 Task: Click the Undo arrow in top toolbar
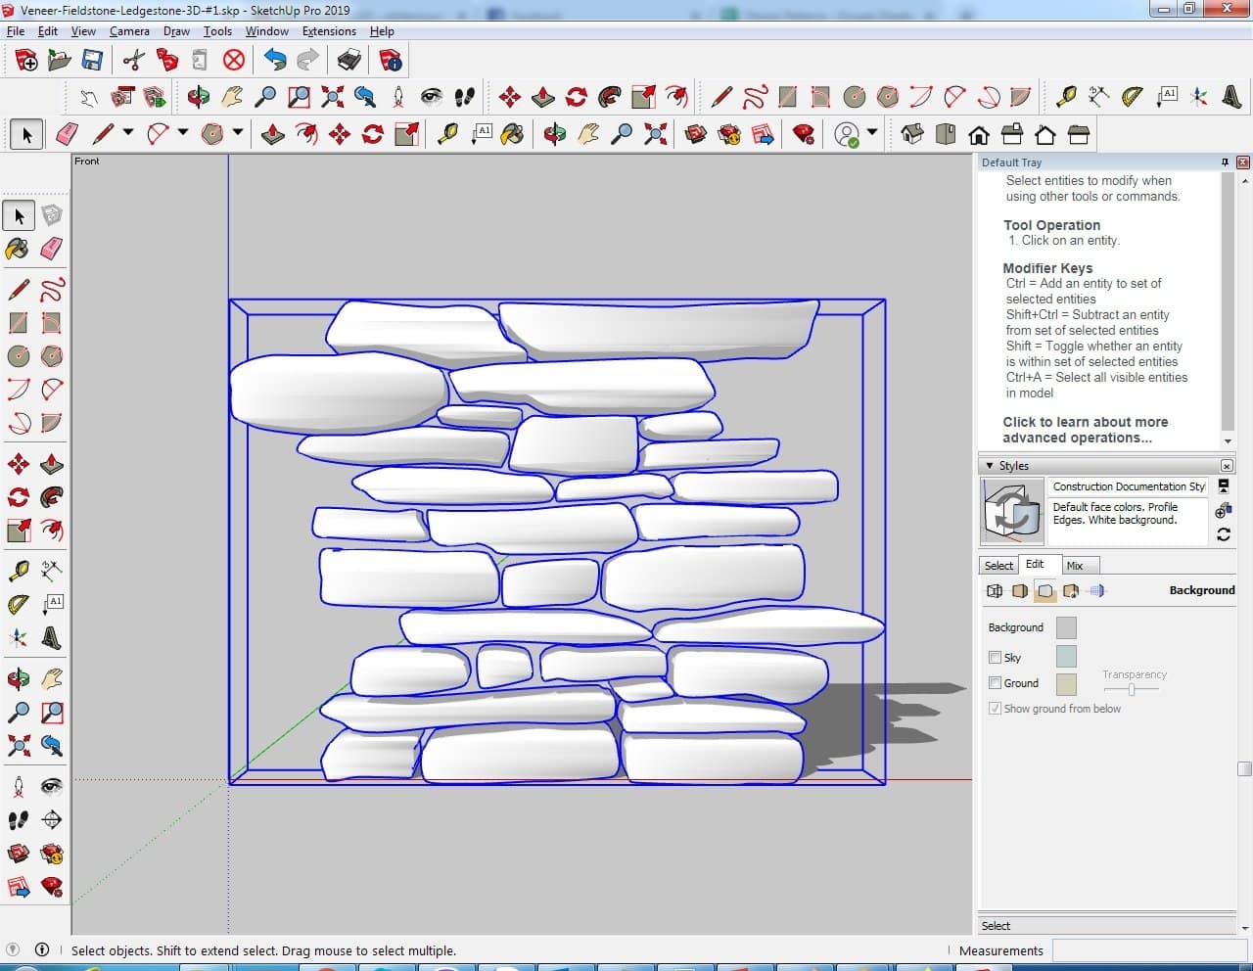[275, 61]
